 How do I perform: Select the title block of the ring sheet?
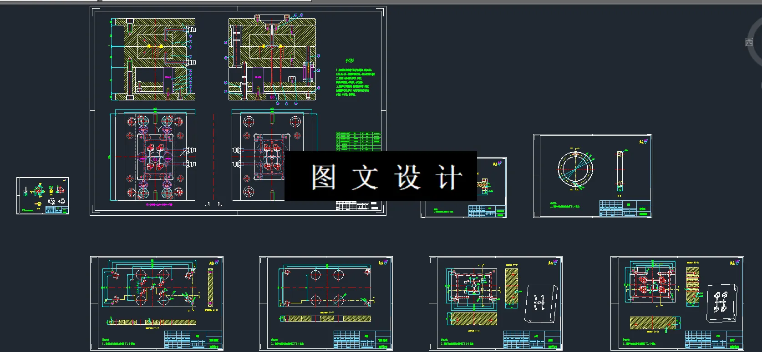625,208
